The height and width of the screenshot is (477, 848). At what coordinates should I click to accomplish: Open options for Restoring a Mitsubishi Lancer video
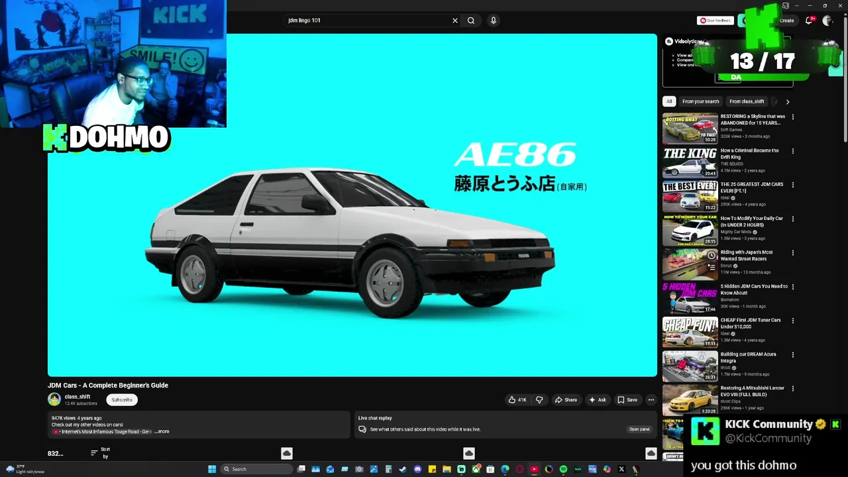pos(792,388)
